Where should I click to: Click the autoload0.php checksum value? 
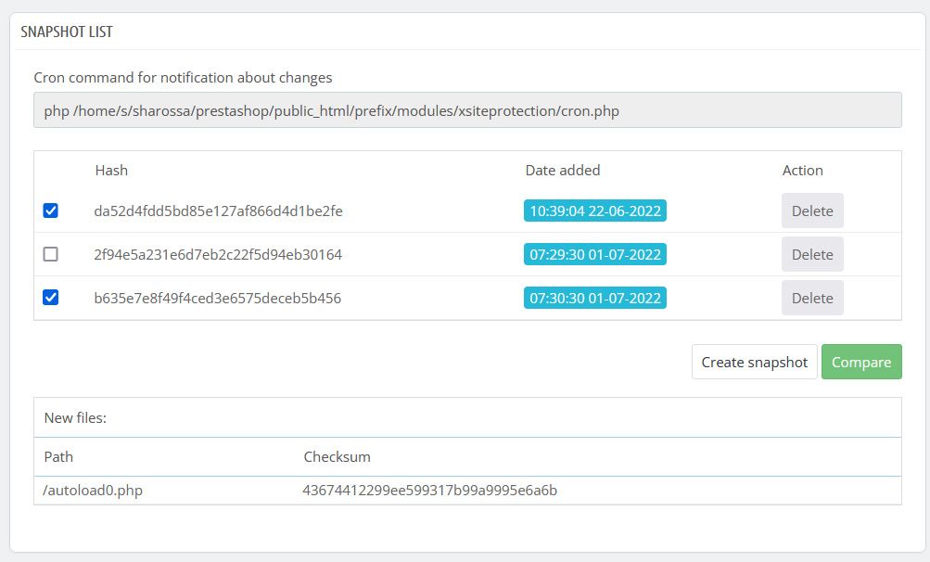click(x=430, y=490)
